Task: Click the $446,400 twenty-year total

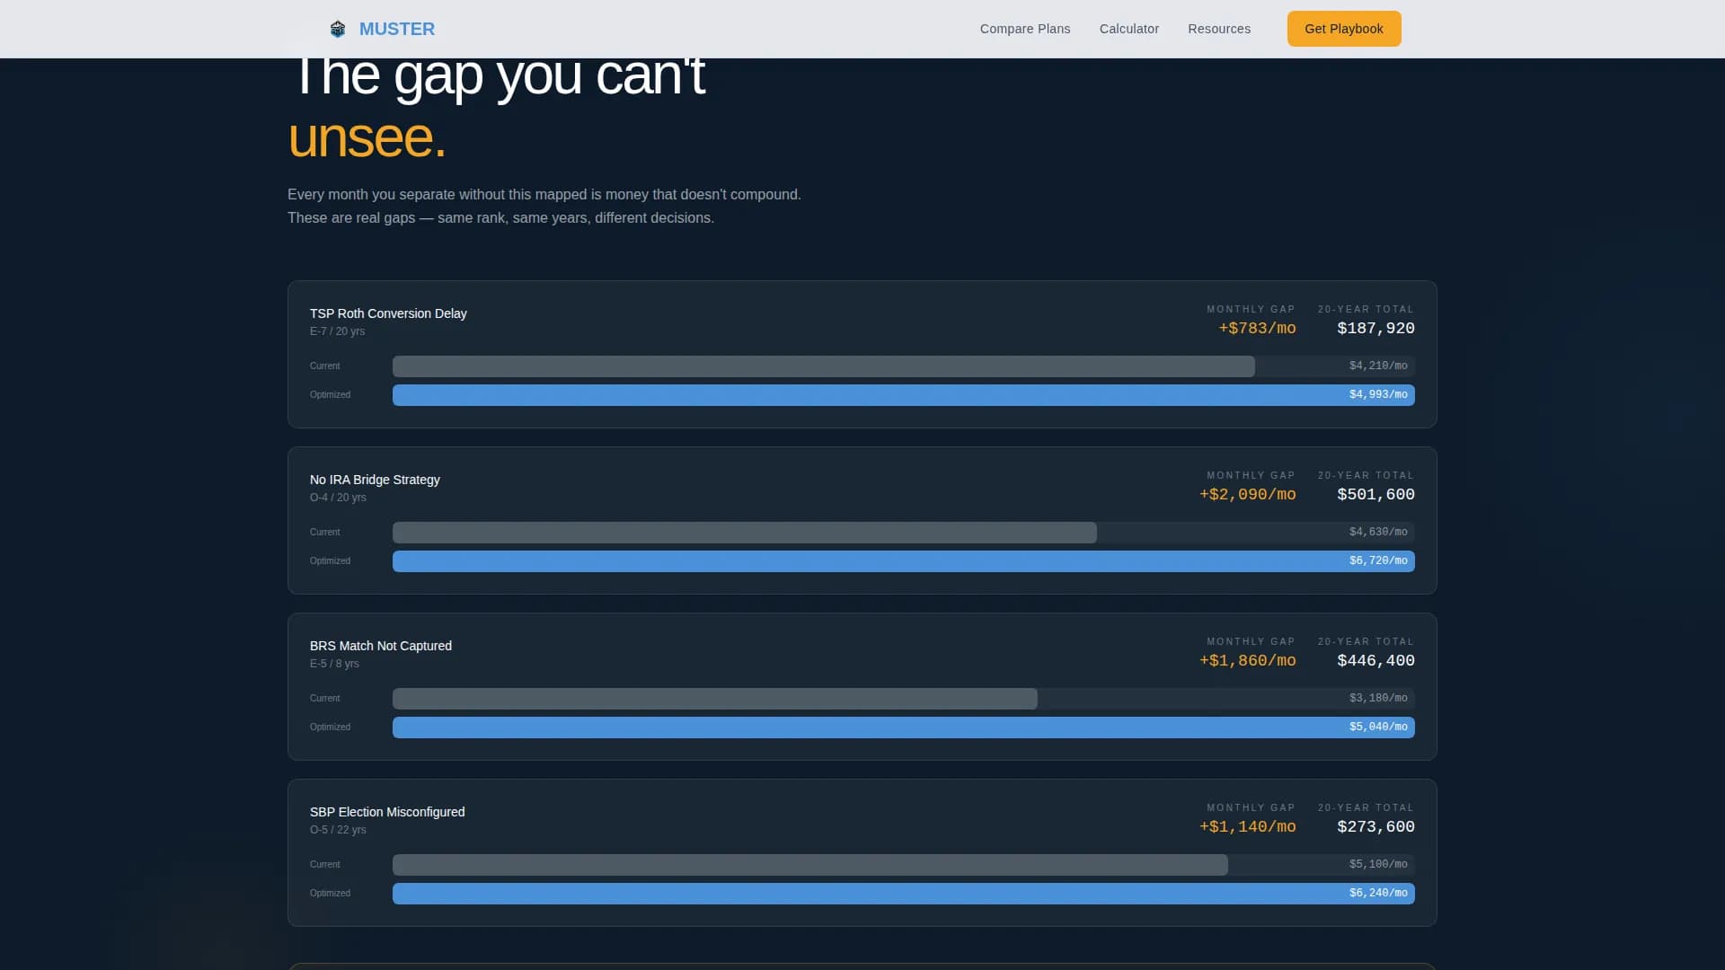Action: [x=1376, y=661]
